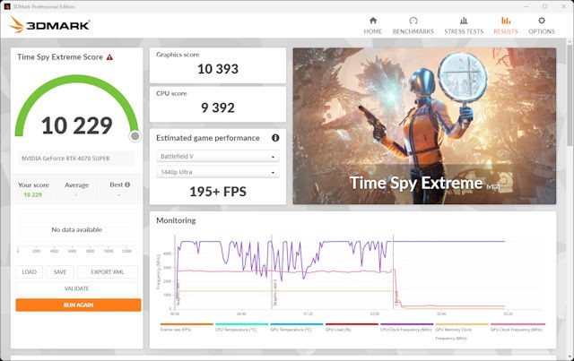This screenshot has width=574, height=361.
Task: Open the 1440p Ultra resolution dropdown
Action: point(218,172)
